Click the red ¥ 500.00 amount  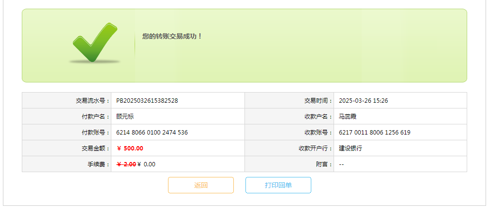point(130,148)
